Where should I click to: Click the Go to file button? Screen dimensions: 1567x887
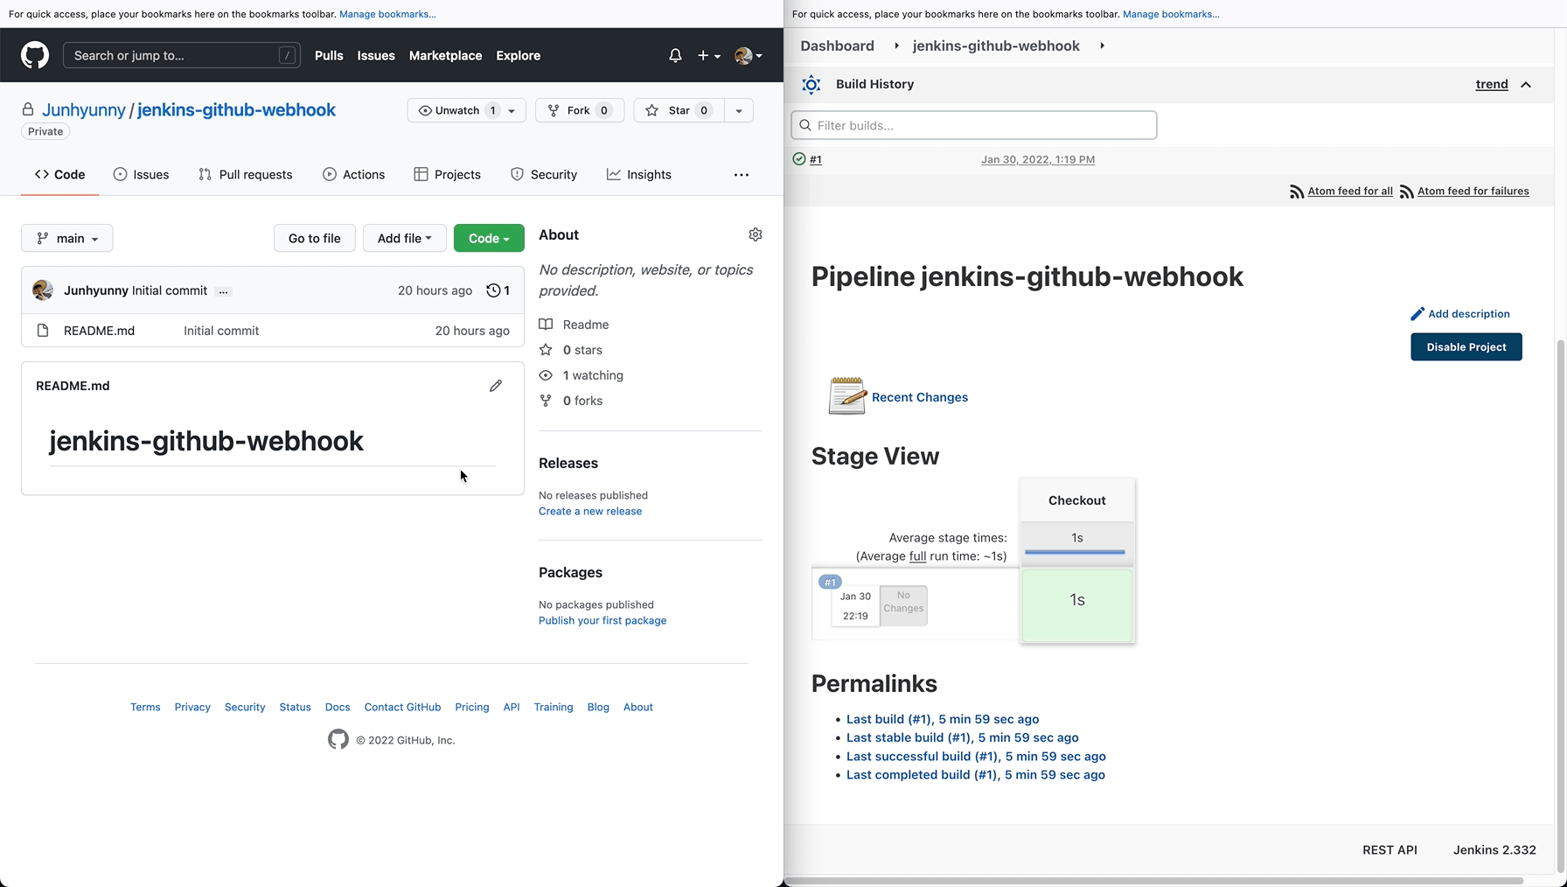click(315, 238)
